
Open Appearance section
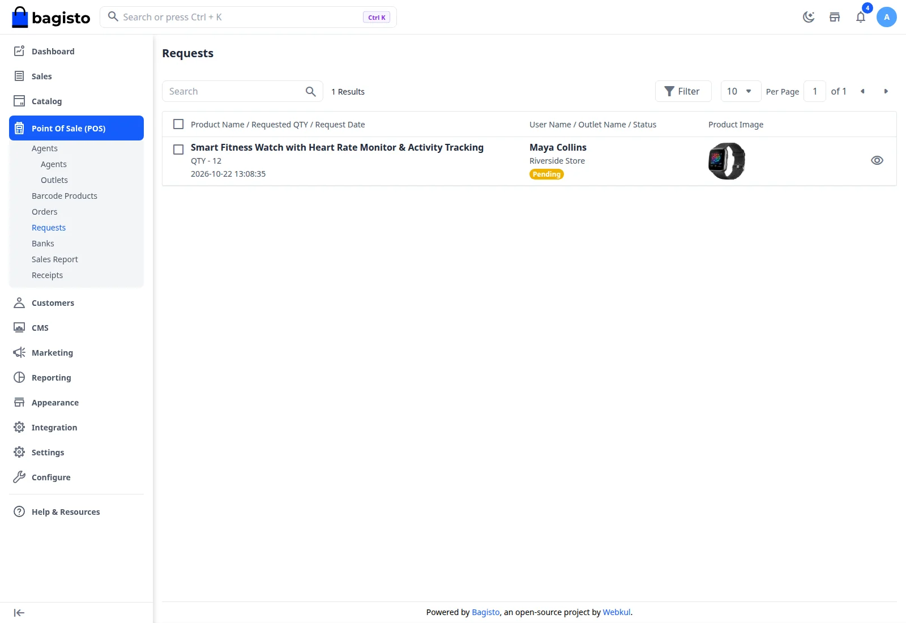76,403
